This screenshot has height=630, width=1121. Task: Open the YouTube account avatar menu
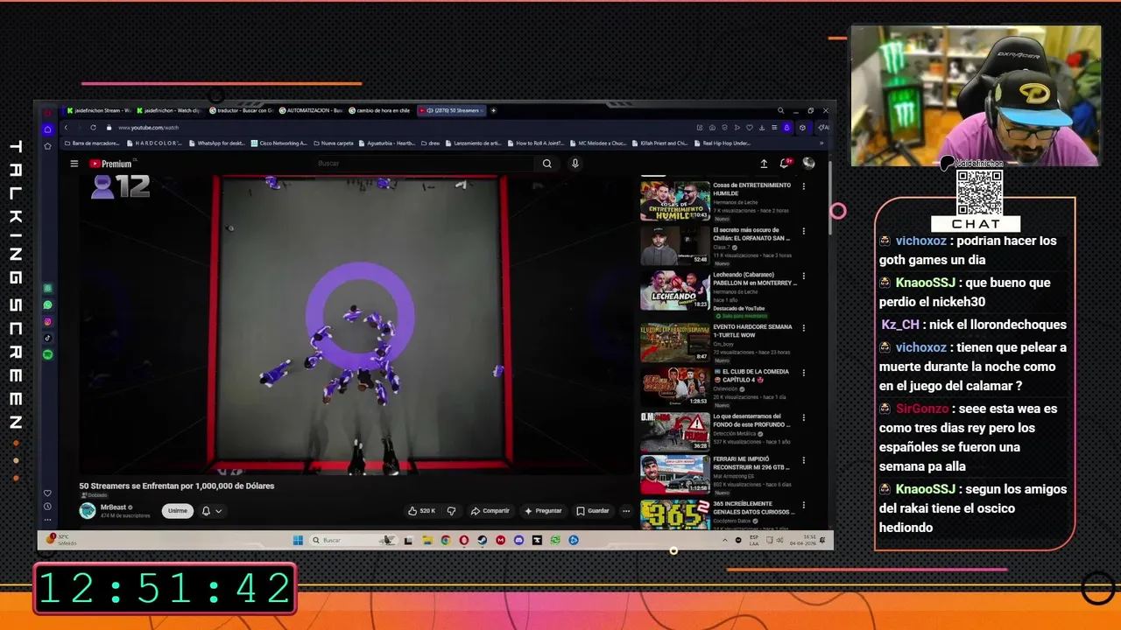[808, 163]
